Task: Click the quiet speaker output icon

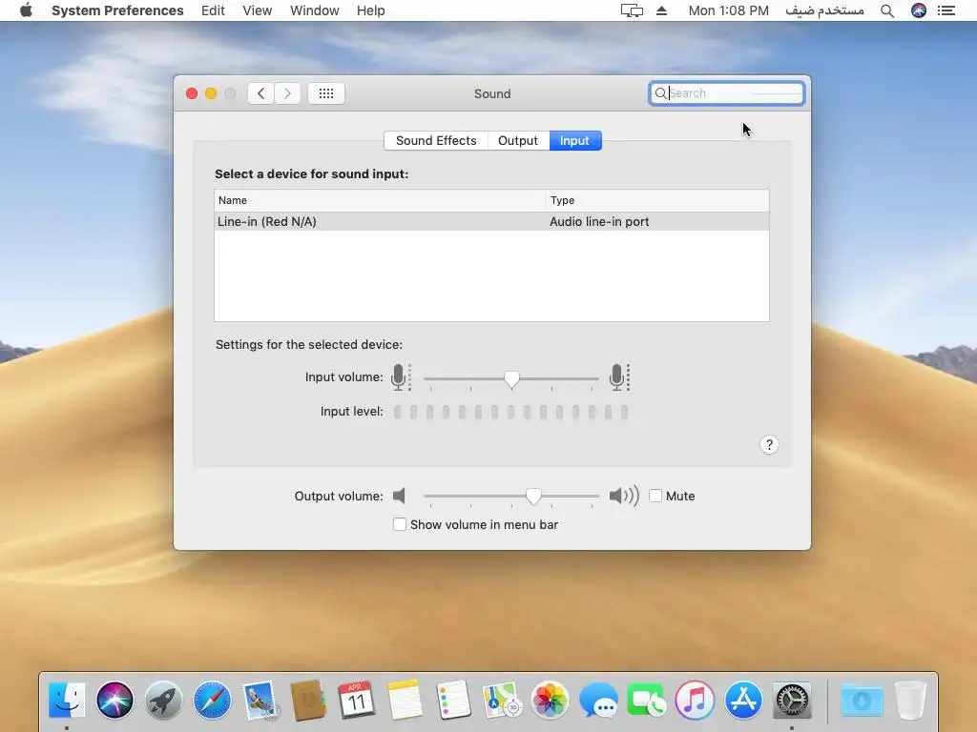Action: click(400, 496)
